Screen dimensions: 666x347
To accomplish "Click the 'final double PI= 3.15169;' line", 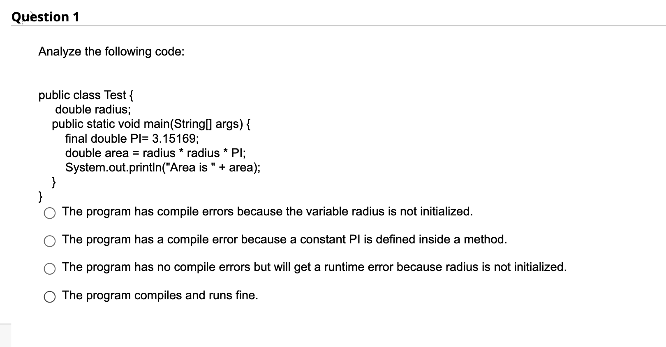I will [x=132, y=139].
